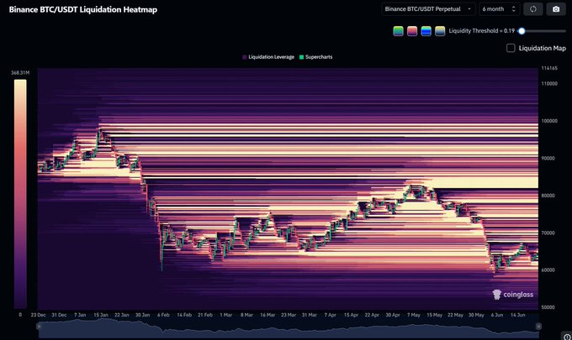Viewport: 572px width, 340px height.
Task: Click the '368.31M' scale maximum label
Action: [20, 73]
